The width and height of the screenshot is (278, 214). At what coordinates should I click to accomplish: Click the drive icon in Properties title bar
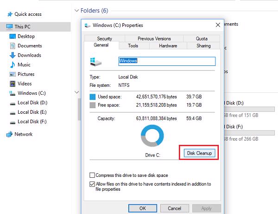pos(87,26)
